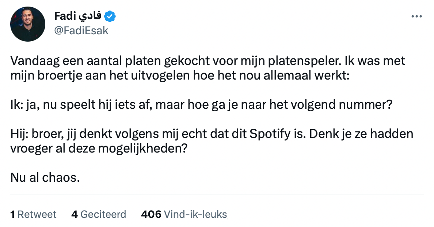
Task: View the 1 Retweet list
Action: (x=33, y=214)
